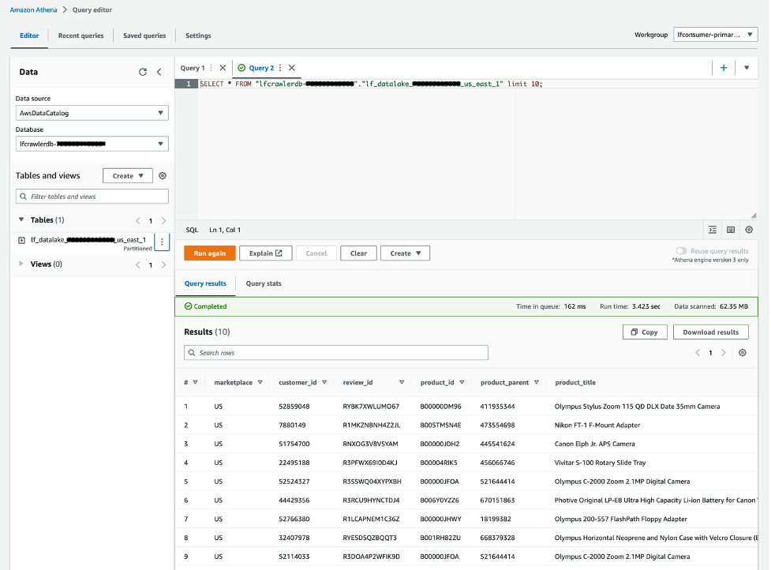Switch to the Recent queries tab
This screenshot has height=570, width=771.
click(80, 36)
